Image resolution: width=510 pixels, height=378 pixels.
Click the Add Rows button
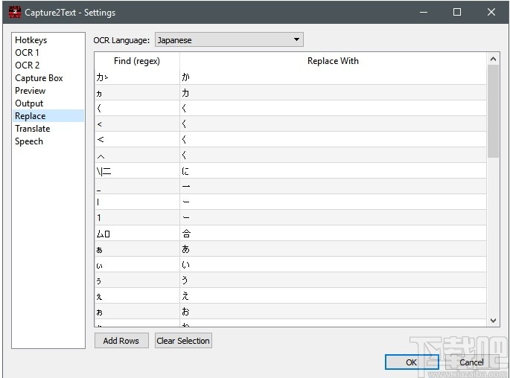[x=121, y=341]
